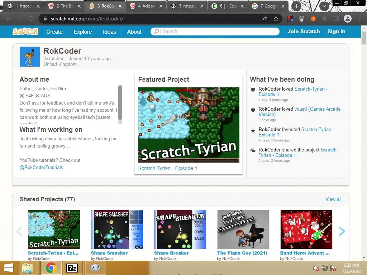The width and height of the screenshot is (367, 275).
Task: Click the page vertical scrollbar
Action: point(364,37)
